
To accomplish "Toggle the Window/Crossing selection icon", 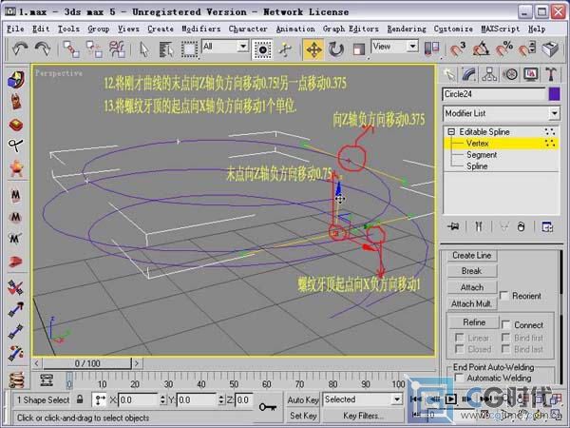I will (262, 49).
